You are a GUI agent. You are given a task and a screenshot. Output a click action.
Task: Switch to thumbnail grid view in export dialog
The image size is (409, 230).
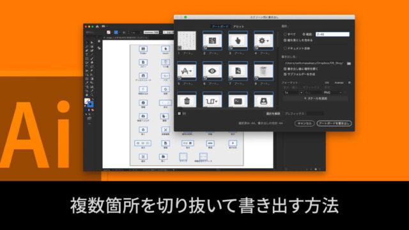[180, 114]
